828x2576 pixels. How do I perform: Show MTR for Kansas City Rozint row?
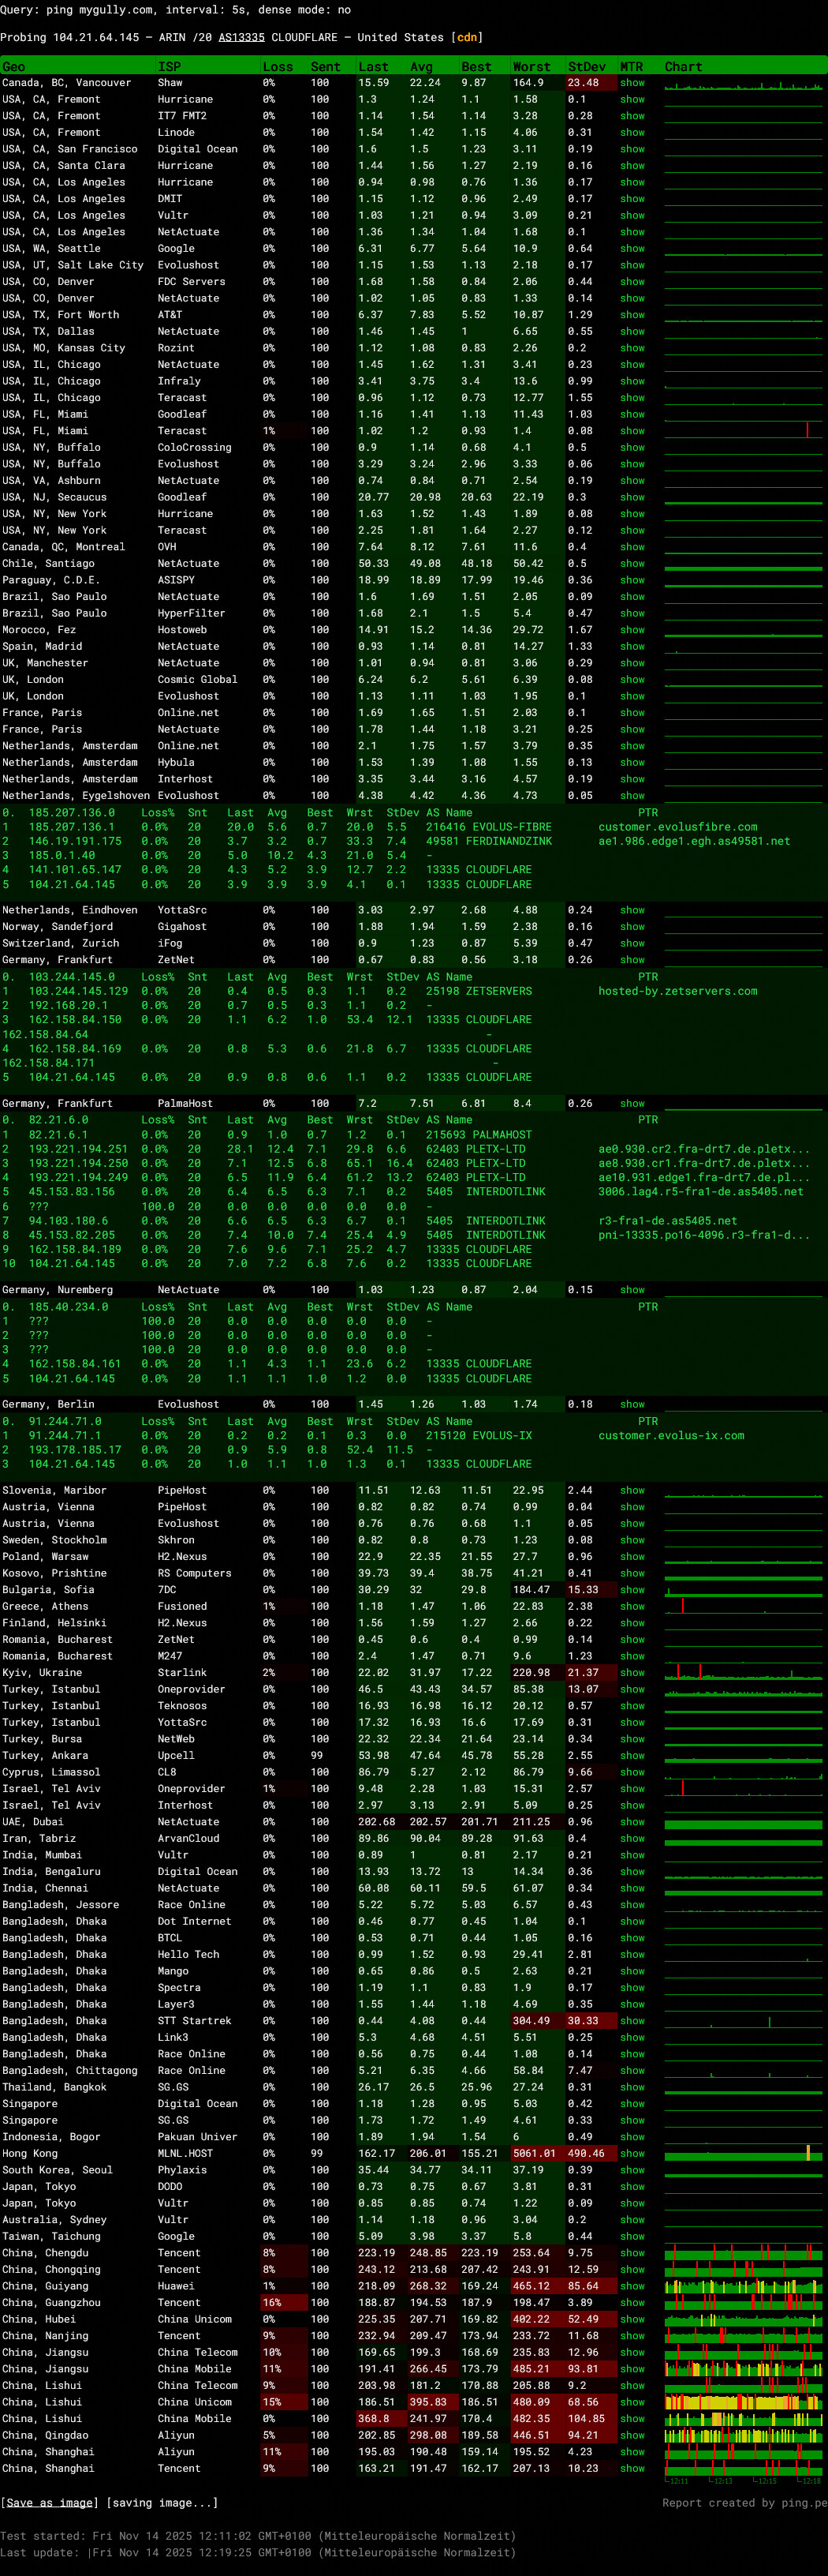point(632,348)
